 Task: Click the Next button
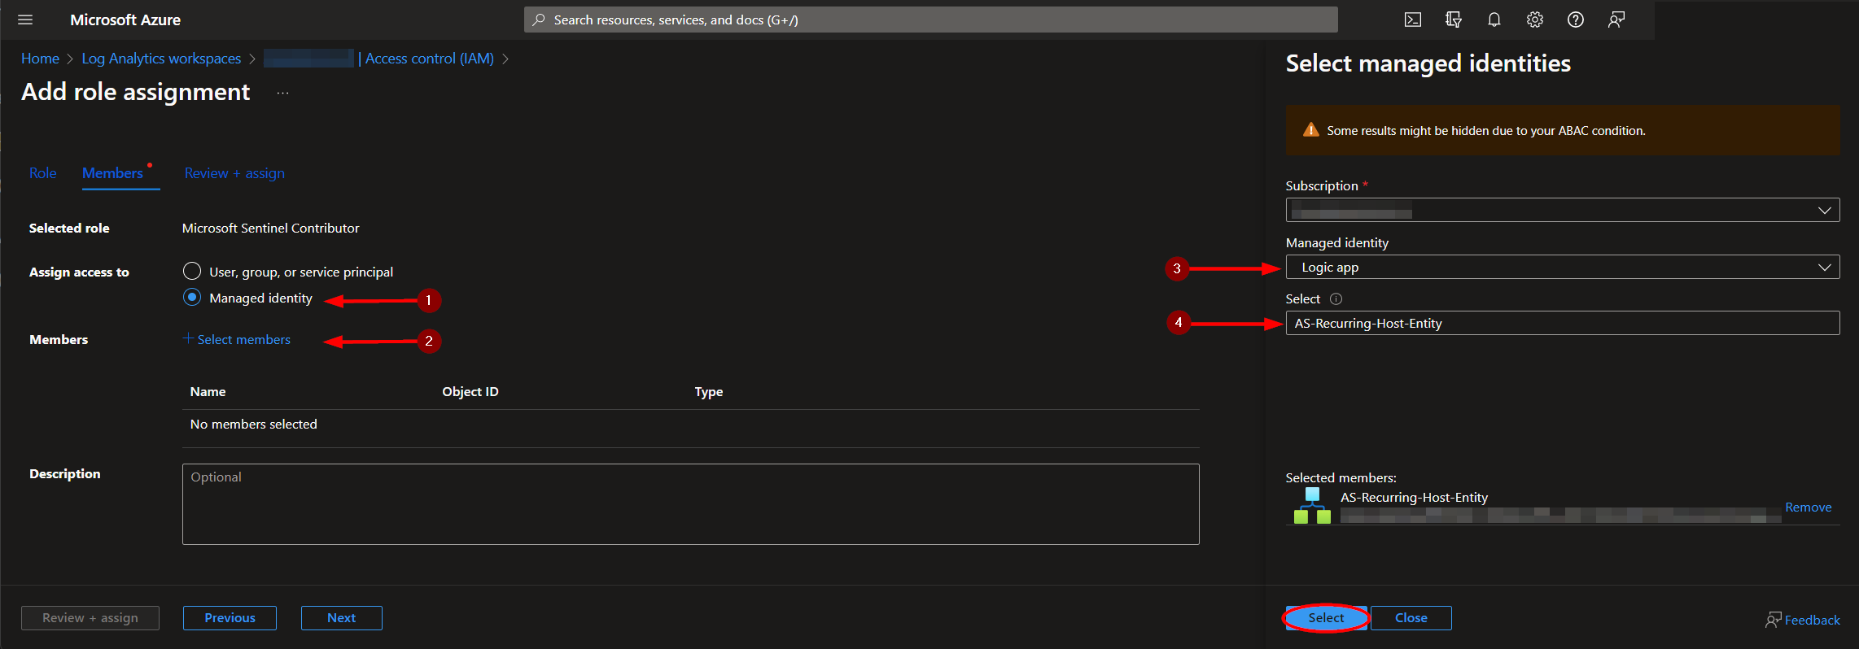[341, 618]
